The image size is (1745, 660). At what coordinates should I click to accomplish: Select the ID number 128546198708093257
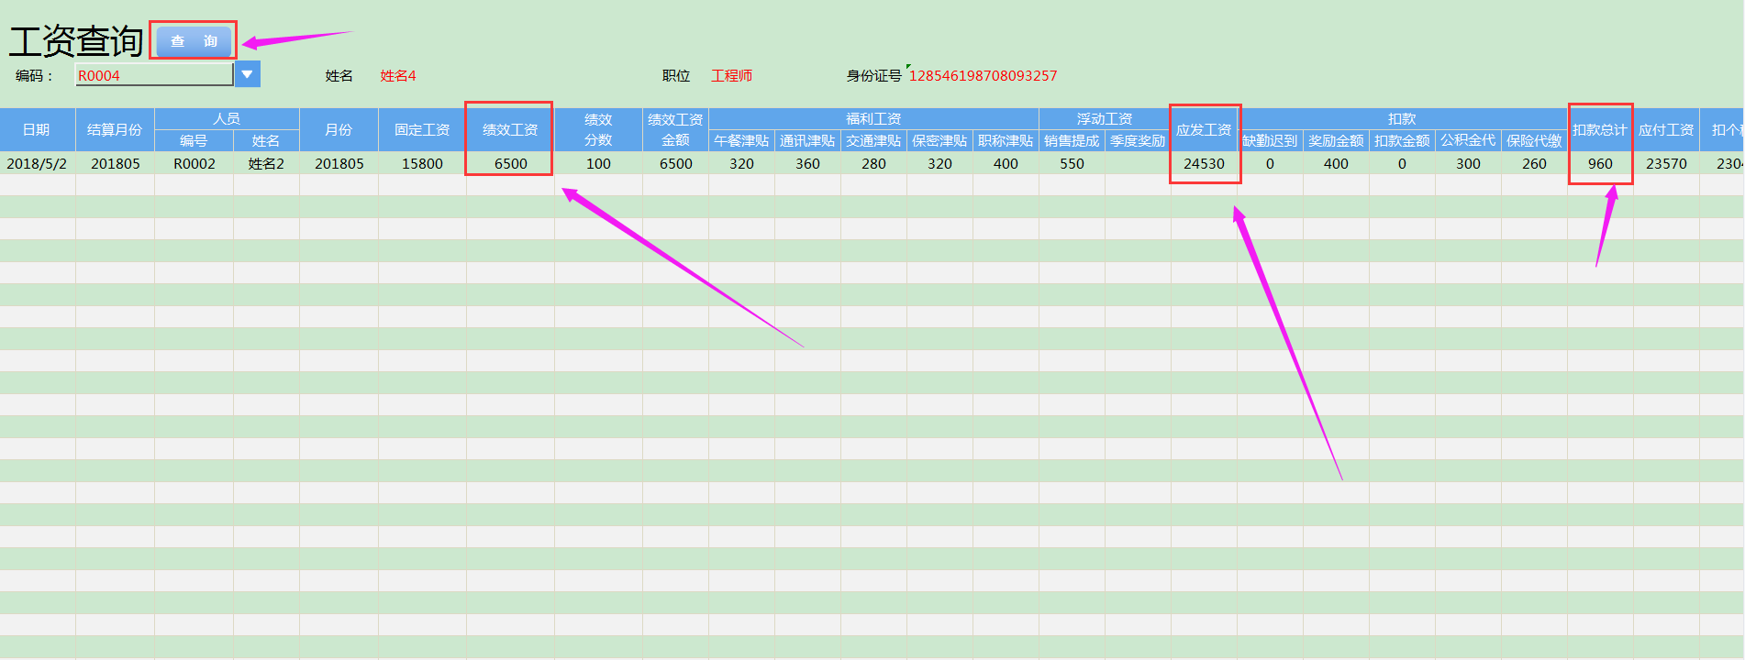pyautogui.click(x=983, y=76)
